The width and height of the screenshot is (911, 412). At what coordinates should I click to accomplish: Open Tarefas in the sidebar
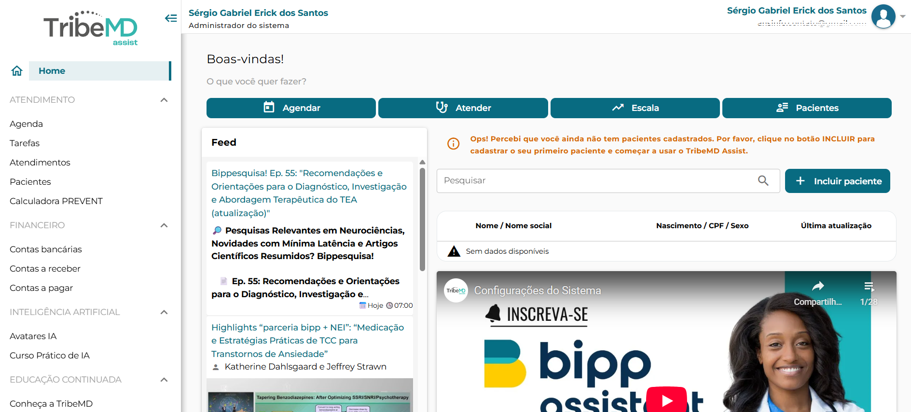25,143
